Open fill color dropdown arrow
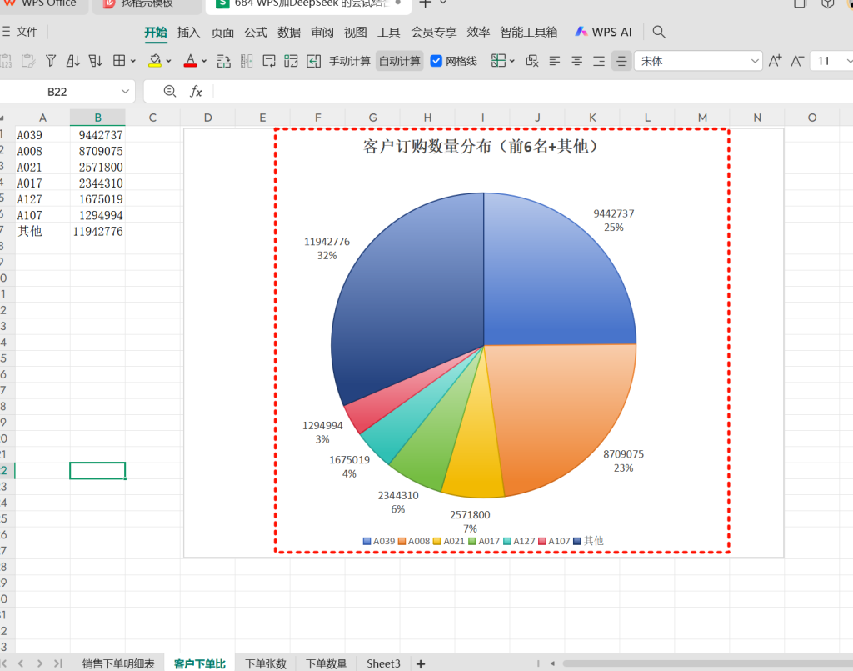The image size is (853, 671). point(168,61)
